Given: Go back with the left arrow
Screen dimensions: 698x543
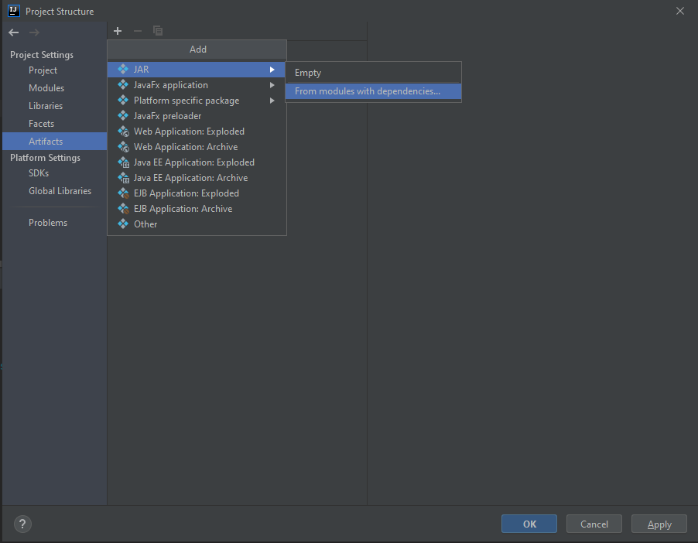Looking at the screenshot, I should pos(14,32).
